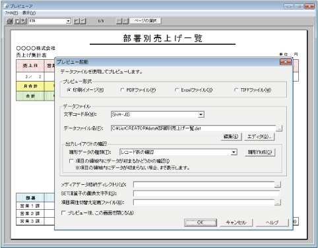Browse for 項目属性切替え定義ファイル ... button
The height and width of the screenshot is (248, 318).
[278, 203]
